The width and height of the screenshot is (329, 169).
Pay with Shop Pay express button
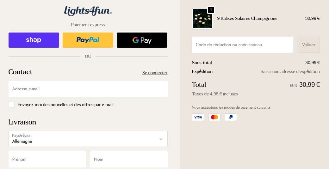coord(34,40)
